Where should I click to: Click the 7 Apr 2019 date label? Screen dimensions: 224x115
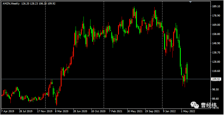[8, 111]
